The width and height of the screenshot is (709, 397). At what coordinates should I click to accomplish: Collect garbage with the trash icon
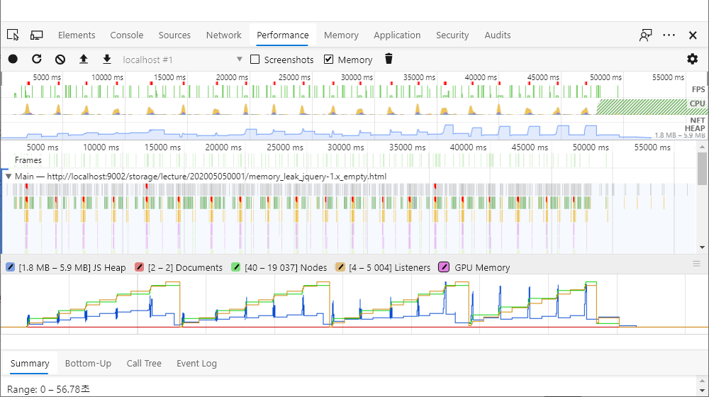coord(389,59)
